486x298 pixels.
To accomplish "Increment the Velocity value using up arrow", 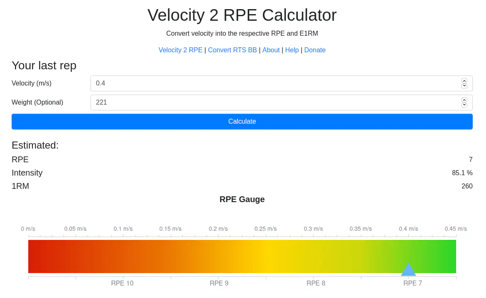I will click(x=464, y=81).
